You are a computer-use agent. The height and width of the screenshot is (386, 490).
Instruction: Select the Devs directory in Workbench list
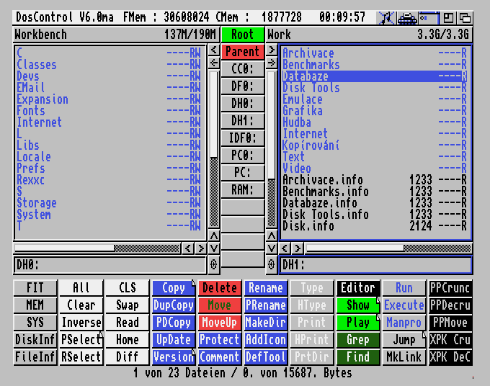coord(108,76)
